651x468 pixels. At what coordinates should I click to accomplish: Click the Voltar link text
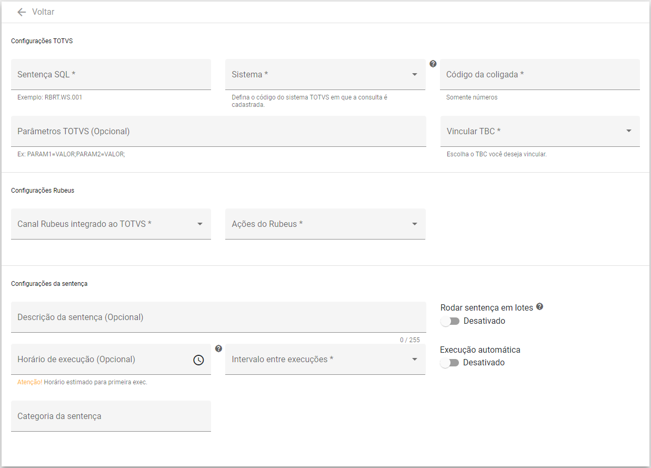pos(43,12)
